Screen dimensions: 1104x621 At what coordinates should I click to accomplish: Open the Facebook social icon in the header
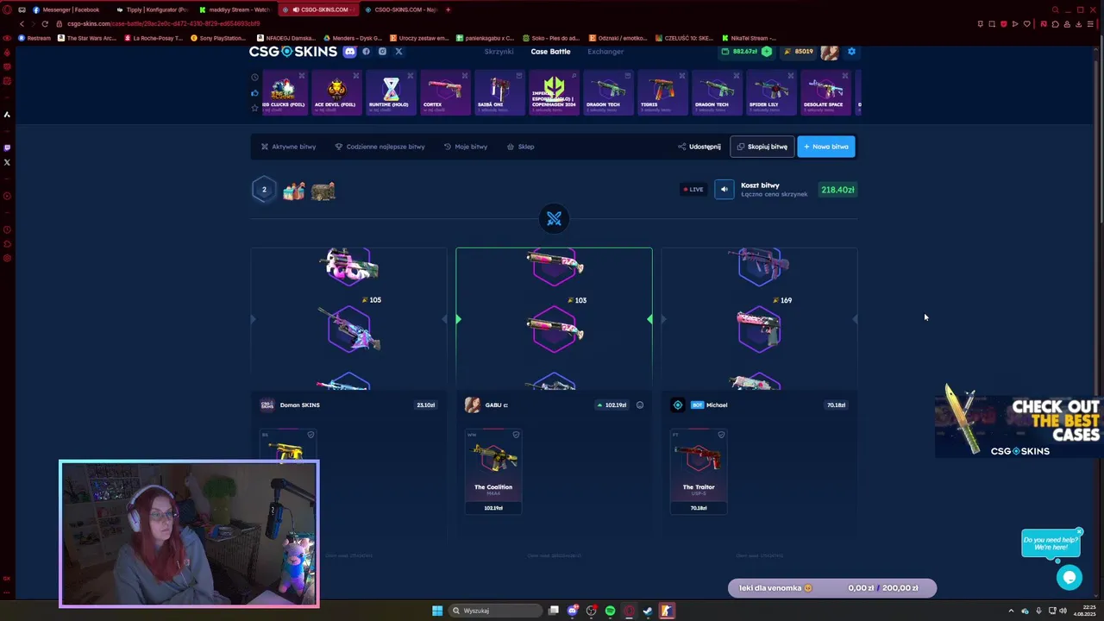tap(366, 52)
